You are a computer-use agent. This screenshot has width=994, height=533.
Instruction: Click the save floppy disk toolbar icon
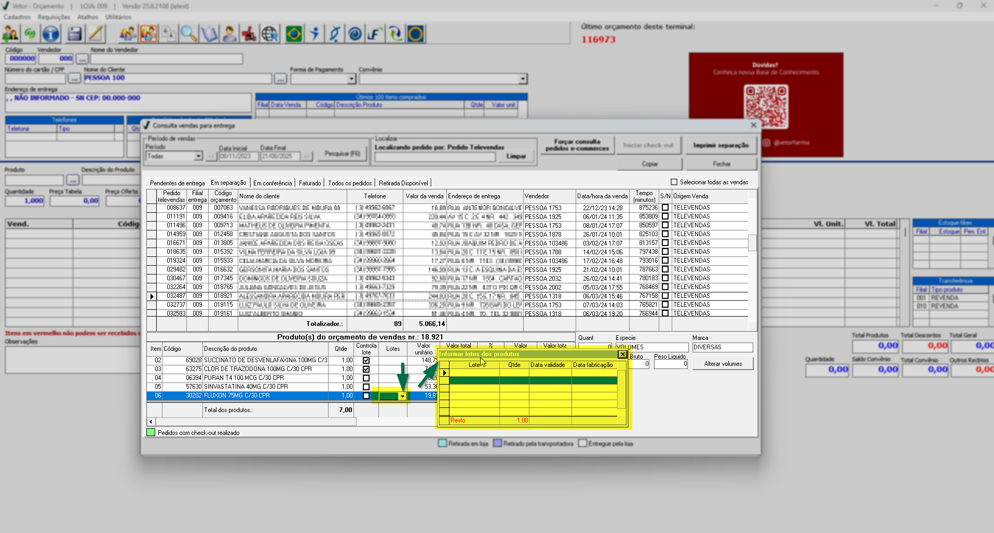(x=75, y=34)
